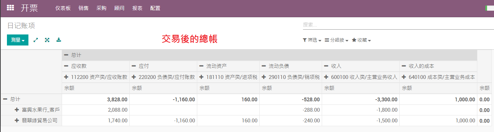Screen dimensions: 494x132
Task: Open the 报表 menu
Action: pyautogui.click(x=137, y=8)
